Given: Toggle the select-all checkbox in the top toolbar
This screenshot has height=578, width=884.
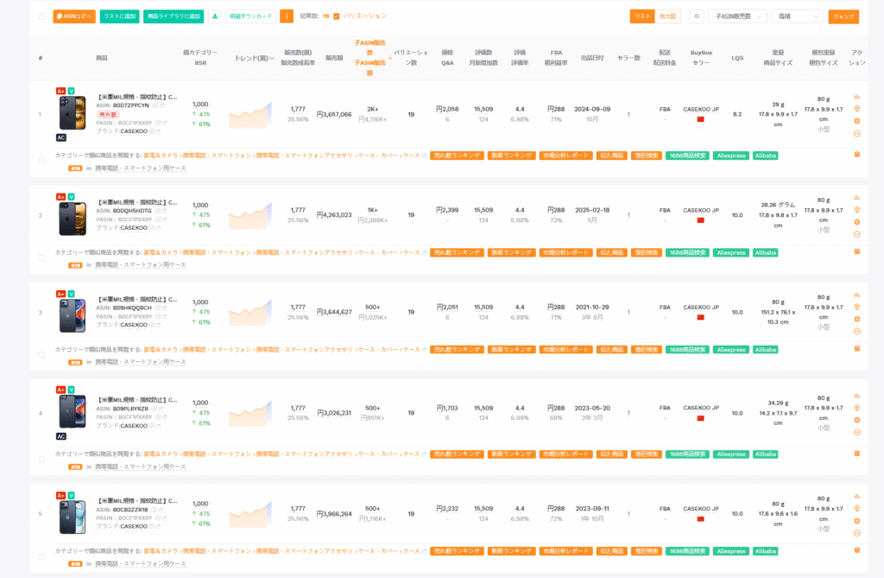Looking at the screenshot, I should (41, 16).
